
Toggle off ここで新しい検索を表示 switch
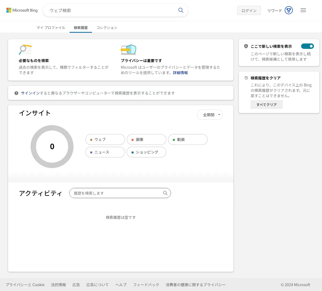click(x=307, y=46)
